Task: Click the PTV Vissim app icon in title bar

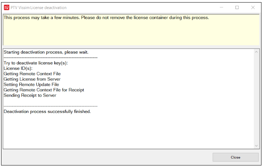Action: pyautogui.click(x=7, y=8)
